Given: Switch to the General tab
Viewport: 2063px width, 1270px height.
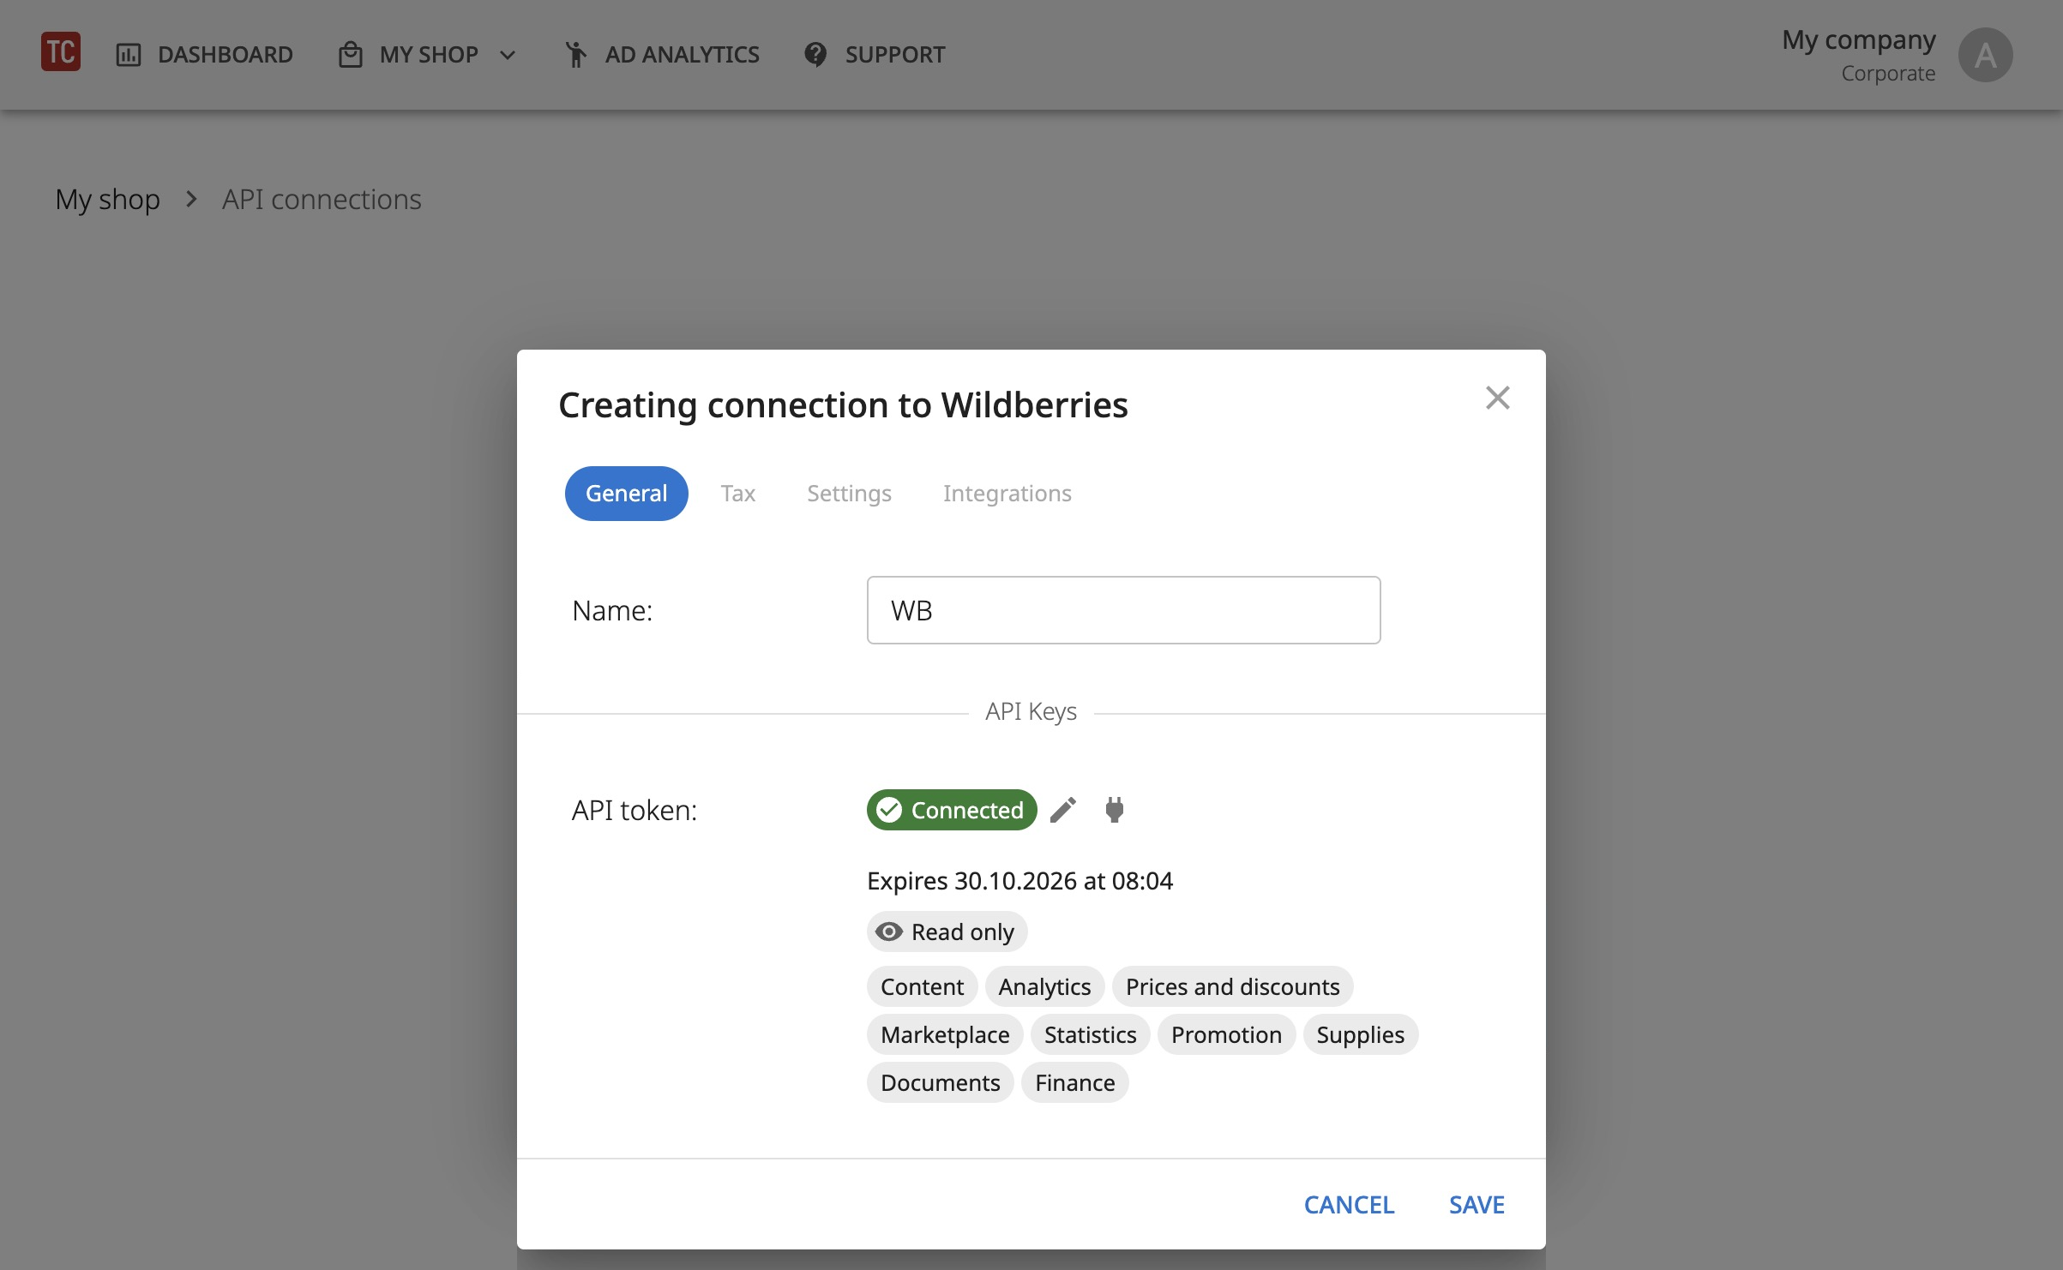Looking at the screenshot, I should [x=626, y=494].
